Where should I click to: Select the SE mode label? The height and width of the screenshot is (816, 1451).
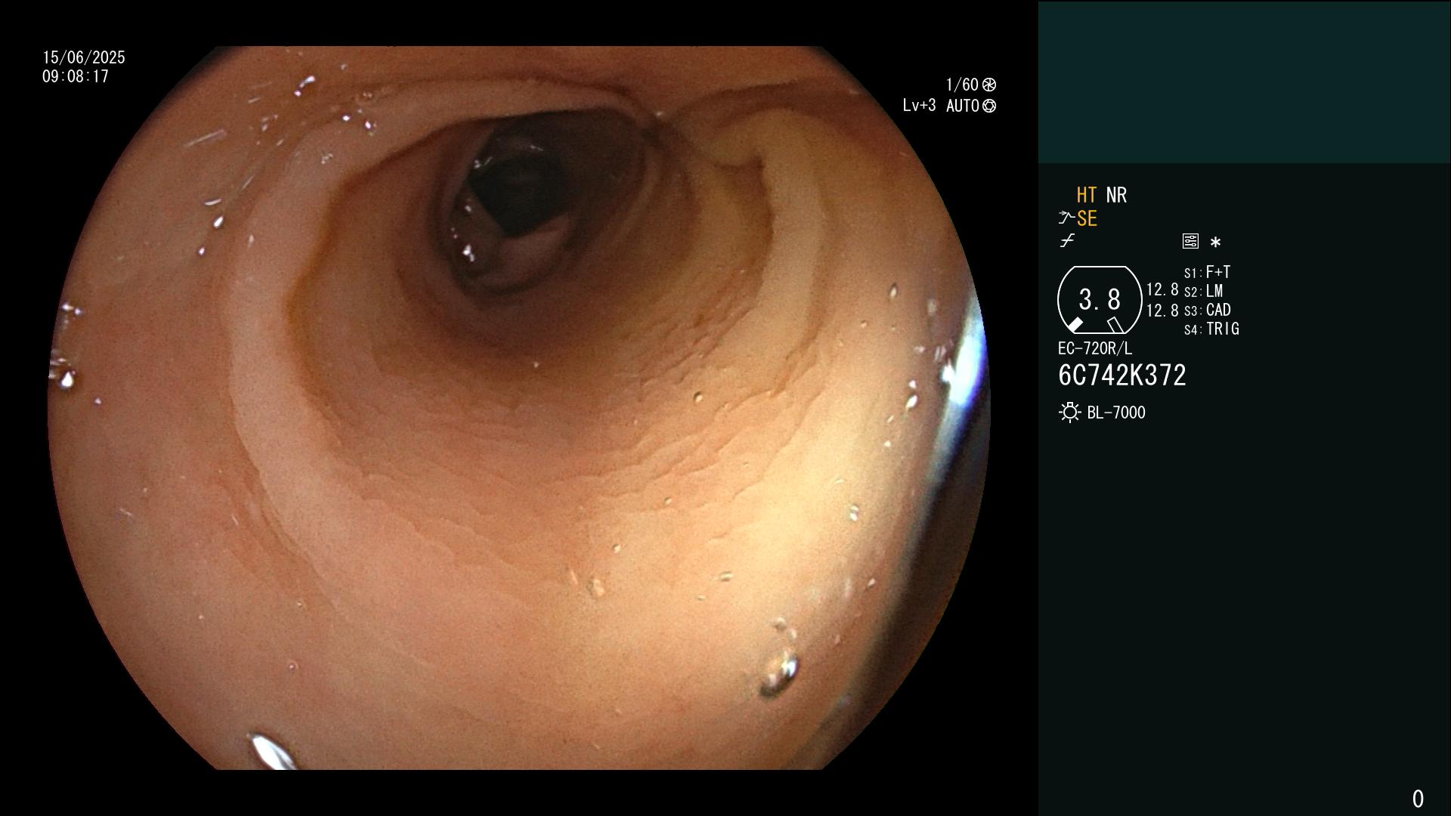1087,218
